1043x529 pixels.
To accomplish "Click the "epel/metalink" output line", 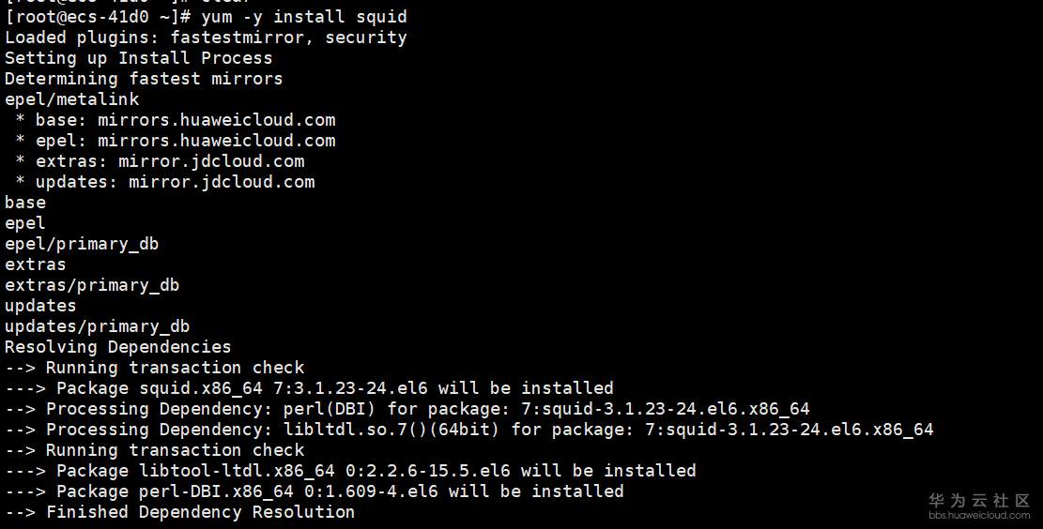I will tap(71, 99).
